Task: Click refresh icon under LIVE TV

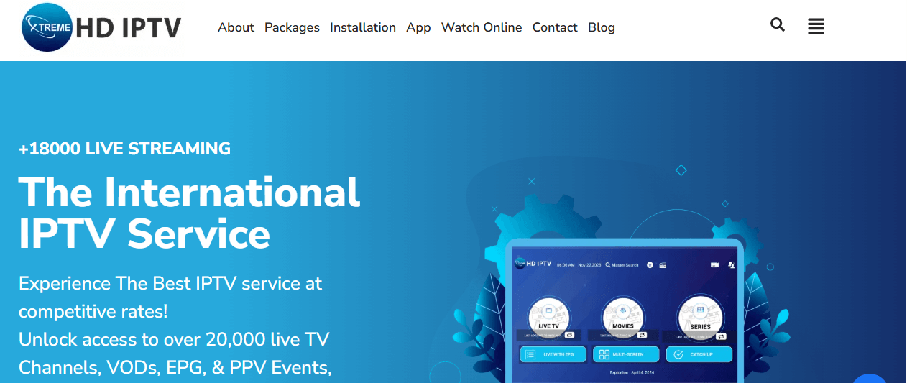Action: click(569, 335)
